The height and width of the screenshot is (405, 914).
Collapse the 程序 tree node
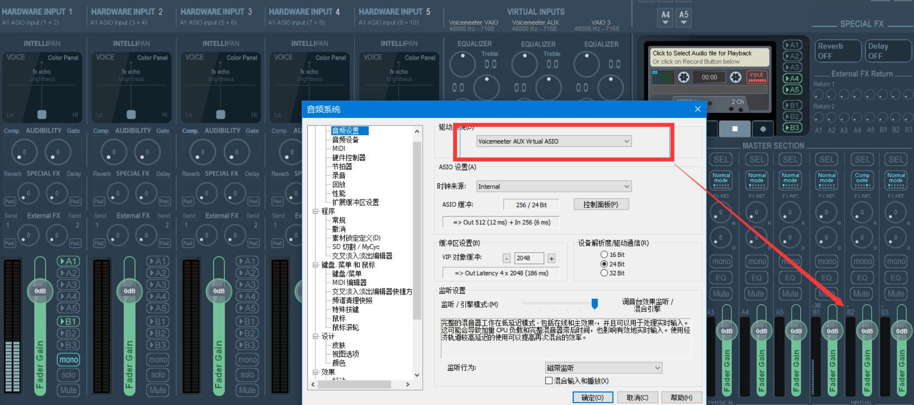point(316,211)
